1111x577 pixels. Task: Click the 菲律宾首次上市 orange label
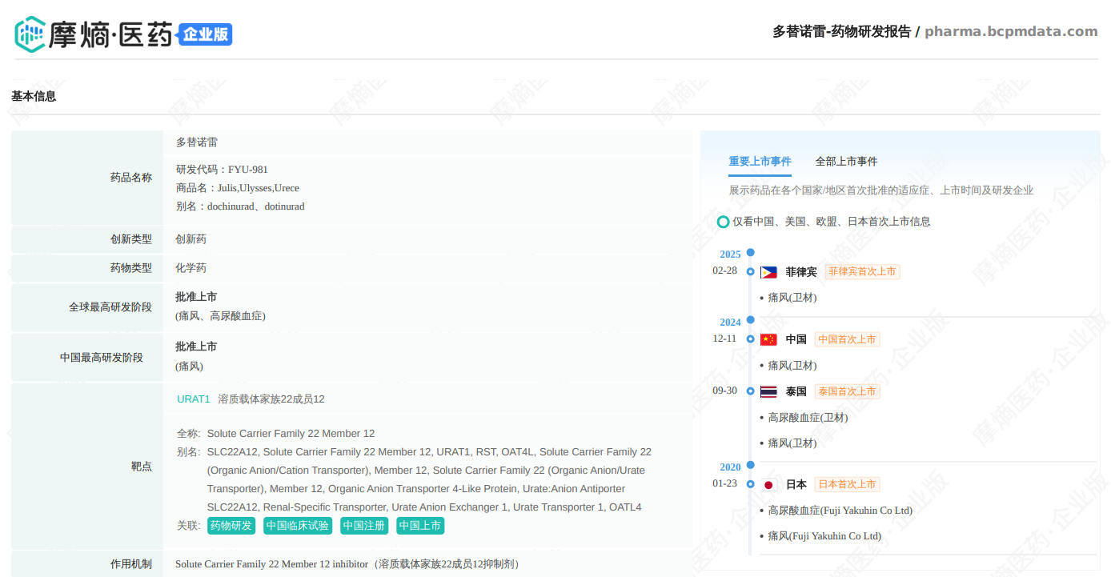click(862, 272)
